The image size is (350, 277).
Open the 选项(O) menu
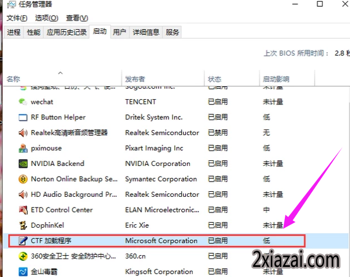[x=47, y=18]
